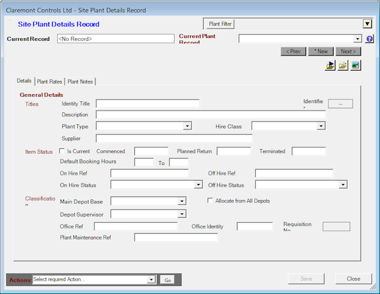
Task: Open the Main Depot Base dropdown
Action: tap(182, 201)
